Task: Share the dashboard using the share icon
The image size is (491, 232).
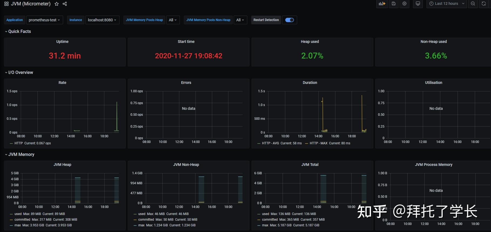Action: coord(65,4)
